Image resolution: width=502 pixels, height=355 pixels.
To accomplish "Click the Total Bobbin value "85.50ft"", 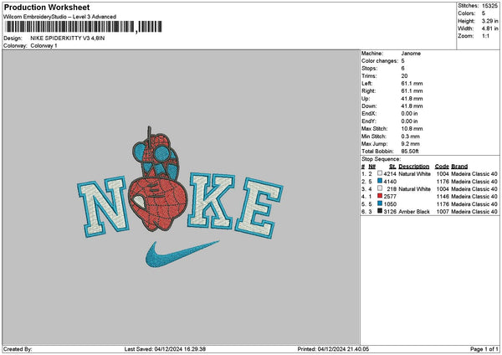I will [x=410, y=152].
